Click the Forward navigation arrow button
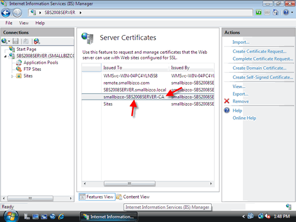 pos(17,13)
